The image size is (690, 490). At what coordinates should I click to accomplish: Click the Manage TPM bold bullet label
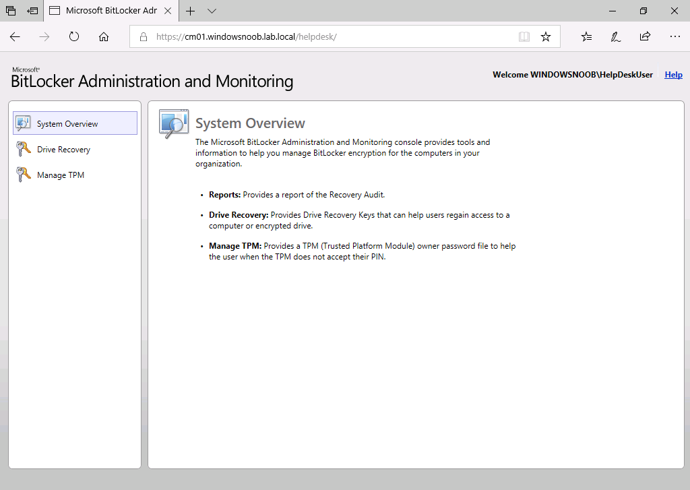point(235,245)
